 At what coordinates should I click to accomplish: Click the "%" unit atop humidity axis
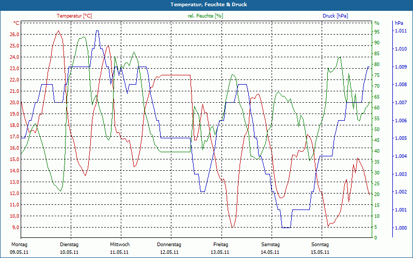click(x=377, y=23)
